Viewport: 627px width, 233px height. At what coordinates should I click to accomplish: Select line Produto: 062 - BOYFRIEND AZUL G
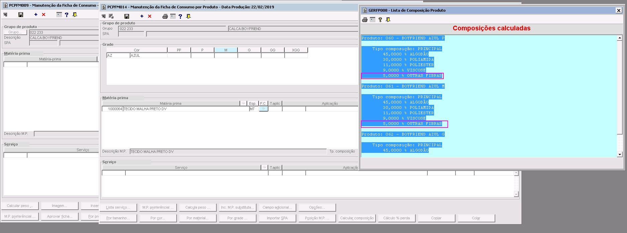[403, 134]
